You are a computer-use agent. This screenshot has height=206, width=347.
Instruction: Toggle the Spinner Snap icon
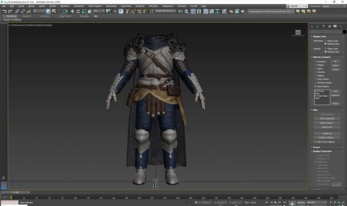[x=145, y=11]
